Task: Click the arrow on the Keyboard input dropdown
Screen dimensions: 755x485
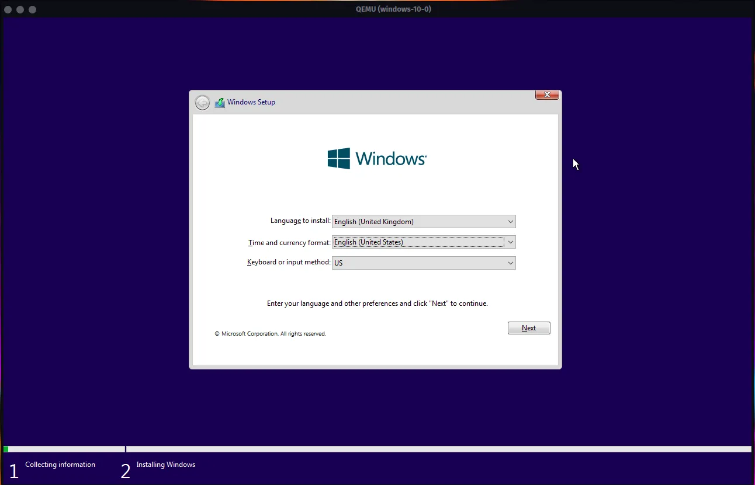Action: [x=510, y=263]
